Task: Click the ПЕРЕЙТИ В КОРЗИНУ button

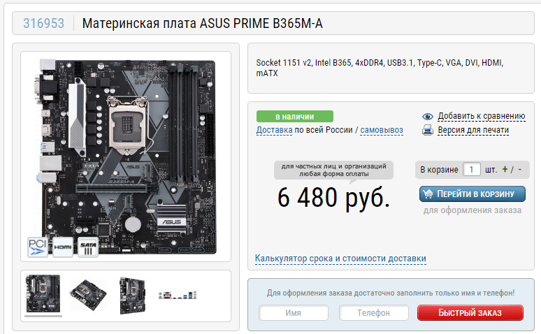Action: pyautogui.click(x=473, y=194)
